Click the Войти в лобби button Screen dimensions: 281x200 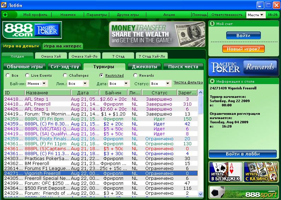click(x=242, y=154)
